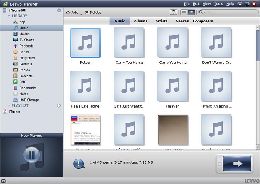Click the refresh icon in the toolbar

pos(174,13)
